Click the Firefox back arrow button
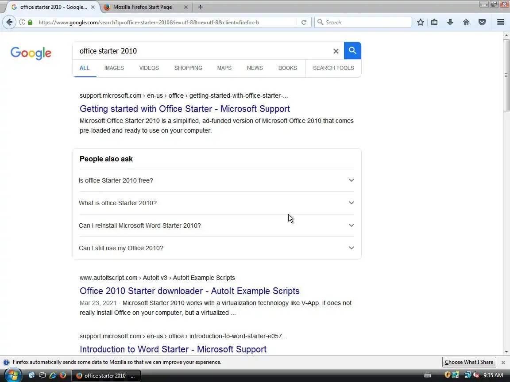The image size is (510, 382). pos(9,22)
